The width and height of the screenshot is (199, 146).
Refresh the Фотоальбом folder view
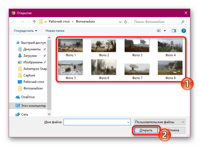pos(125,22)
